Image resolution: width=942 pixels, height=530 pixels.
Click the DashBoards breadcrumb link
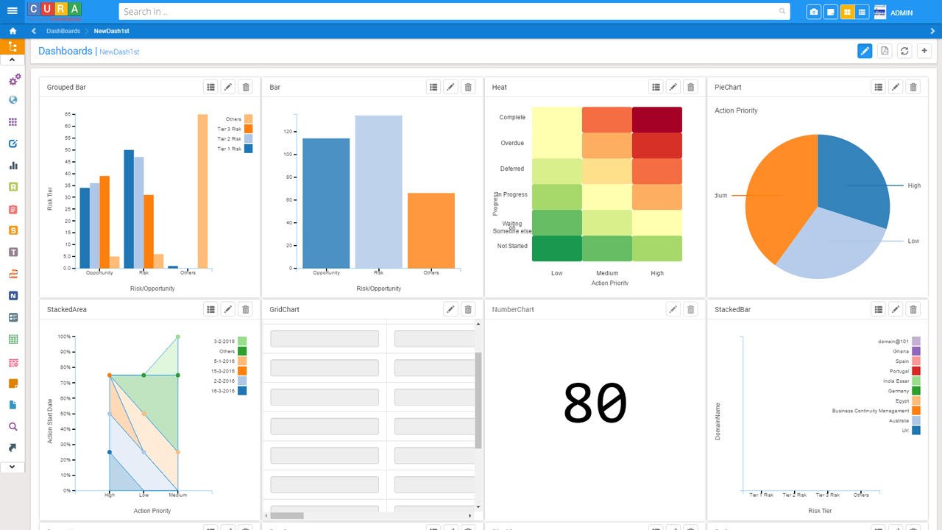pyautogui.click(x=63, y=31)
